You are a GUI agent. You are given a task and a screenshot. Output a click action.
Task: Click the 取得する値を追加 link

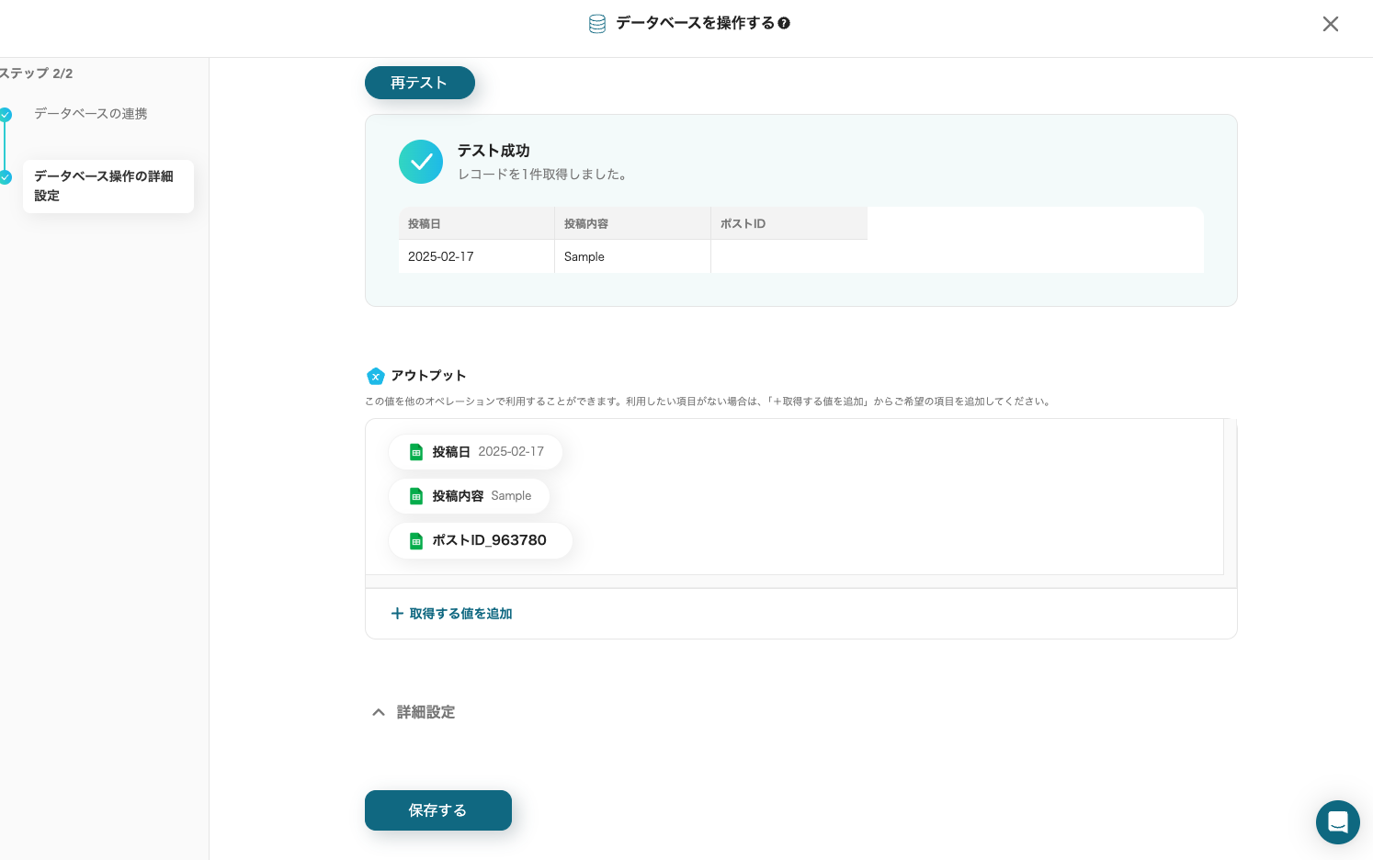pyautogui.click(x=460, y=614)
